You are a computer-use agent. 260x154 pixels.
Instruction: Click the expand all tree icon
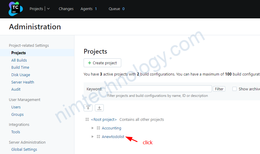99,108
